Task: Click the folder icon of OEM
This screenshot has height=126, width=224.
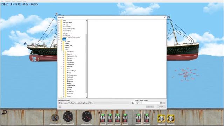Action: [61, 20]
